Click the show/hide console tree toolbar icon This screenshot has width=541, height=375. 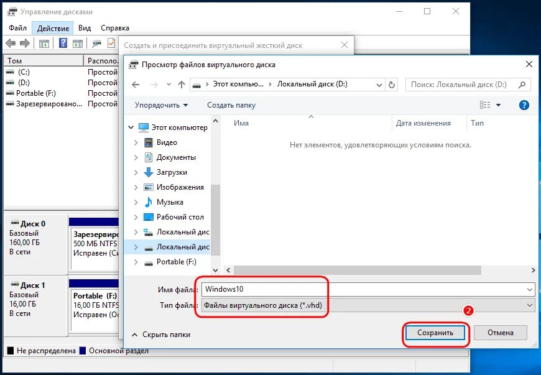[44, 44]
